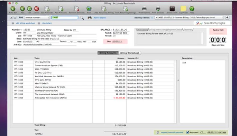This screenshot has width=237, height=136.
Task: Click Add Recurring Billing icon
Action: pos(104,9)
